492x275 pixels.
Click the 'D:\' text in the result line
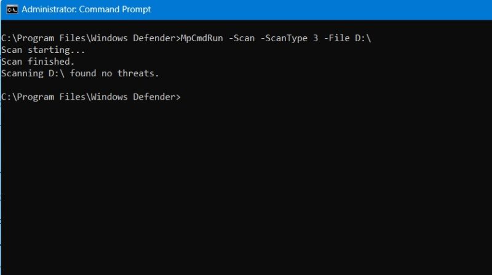tap(57, 73)
